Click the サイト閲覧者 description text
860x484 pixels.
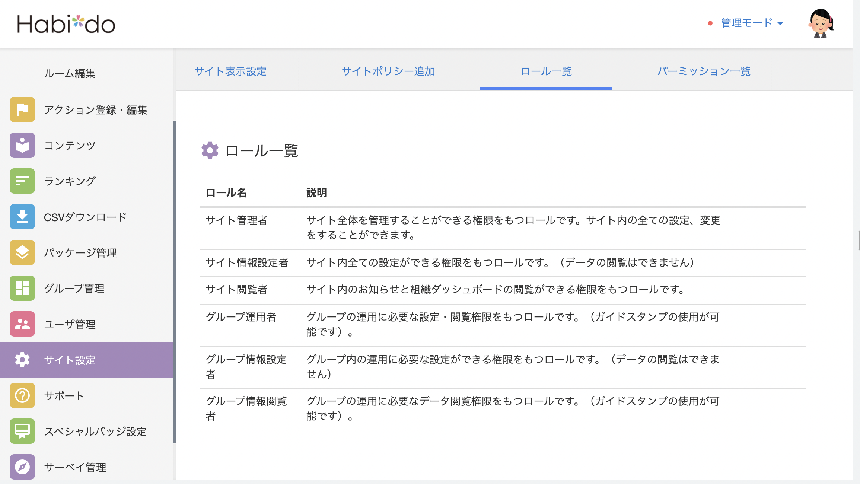coord(496,289)
